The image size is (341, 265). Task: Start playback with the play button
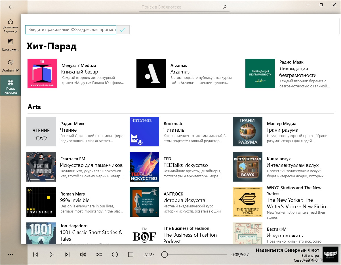click(51, 255)
